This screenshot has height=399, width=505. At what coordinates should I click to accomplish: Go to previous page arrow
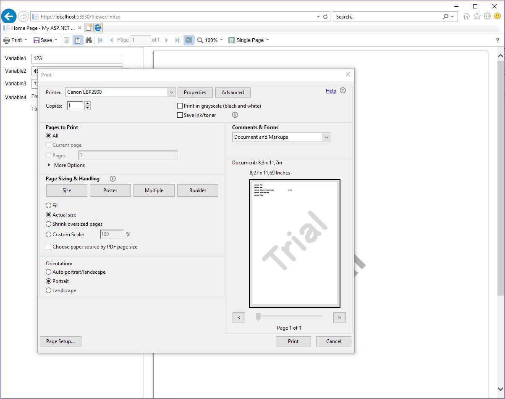111,40
